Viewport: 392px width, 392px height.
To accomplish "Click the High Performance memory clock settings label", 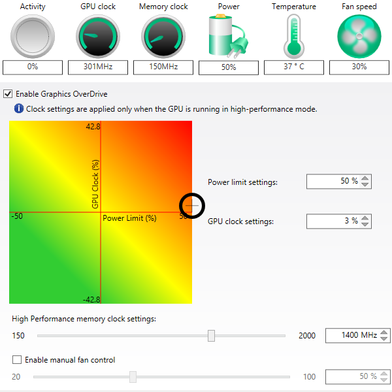I will (x=84, y=319).
